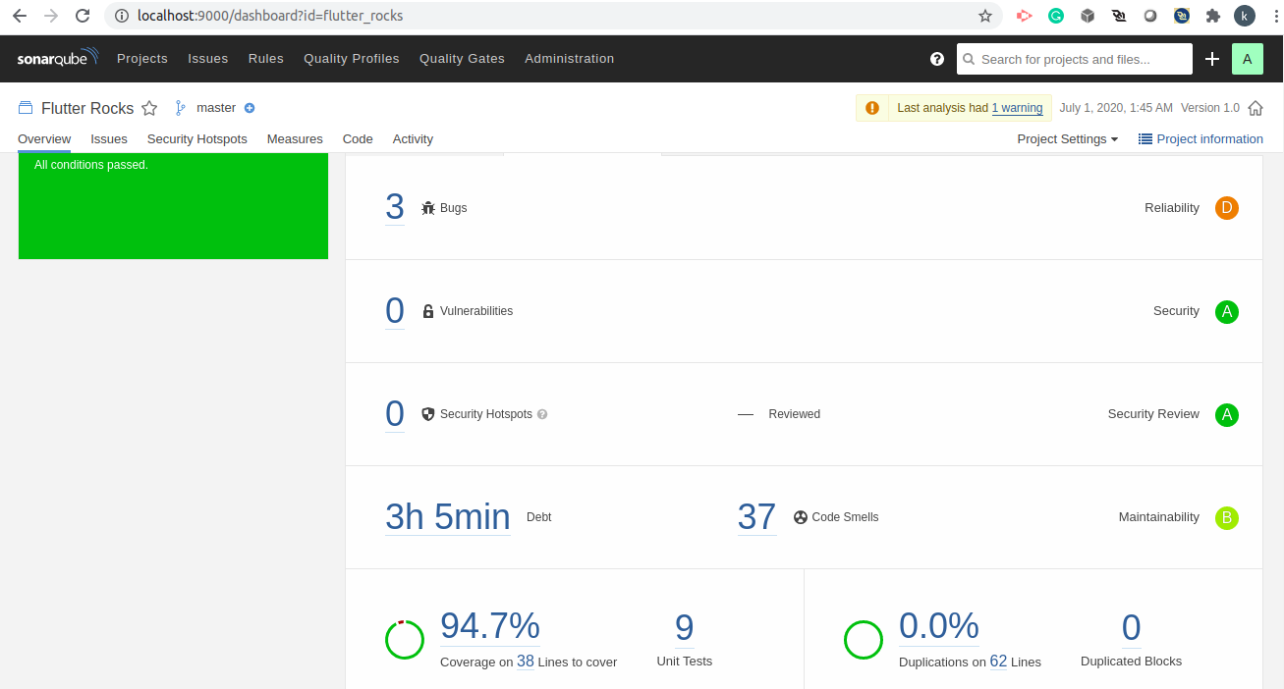Star the Flutter Rocks project as favorite
1284x689 pixels.
pyautogui.click(x=149, y=108)
